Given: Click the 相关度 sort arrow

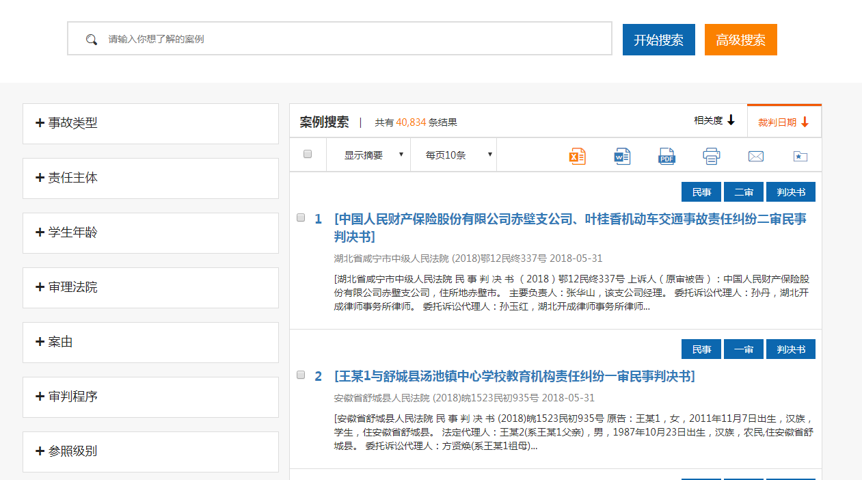Looking at the screenshot, I should (731, 120).
